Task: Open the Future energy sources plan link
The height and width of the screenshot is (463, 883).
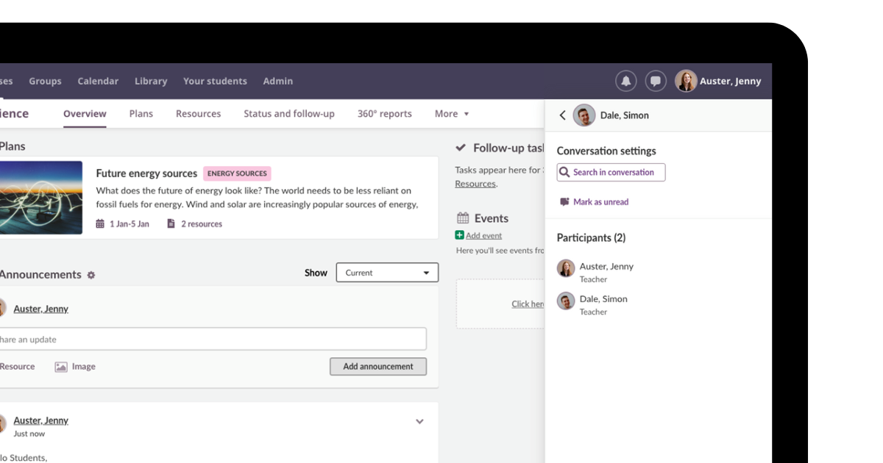Action: click(x=146, y=173)
